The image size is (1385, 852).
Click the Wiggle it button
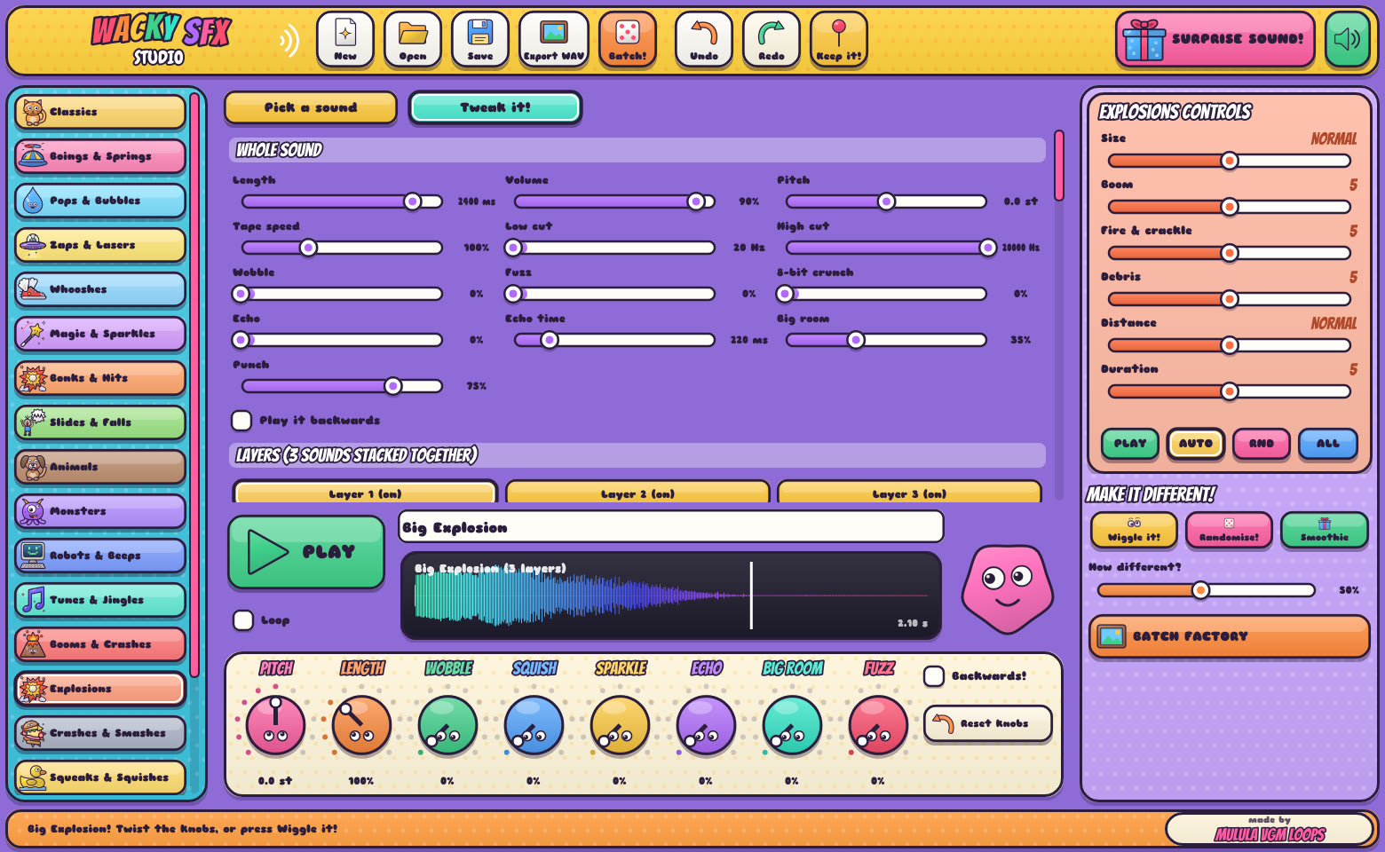coord(1134,530)
